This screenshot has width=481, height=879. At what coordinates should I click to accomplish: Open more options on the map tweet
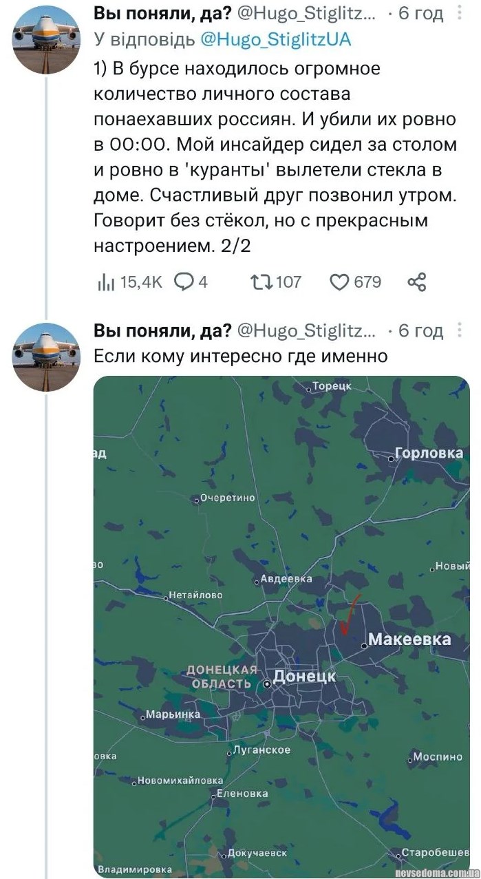coord(460,331)
